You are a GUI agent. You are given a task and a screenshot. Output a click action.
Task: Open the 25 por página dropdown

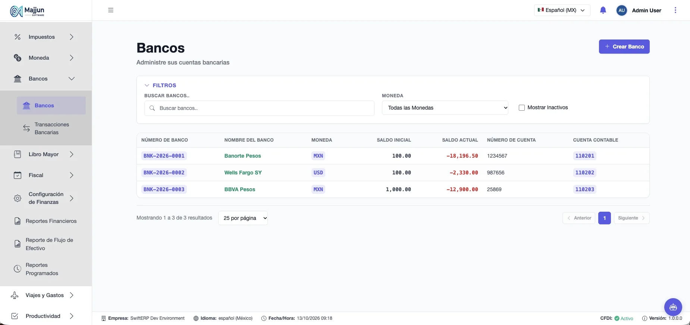click(x=243, y=218)
